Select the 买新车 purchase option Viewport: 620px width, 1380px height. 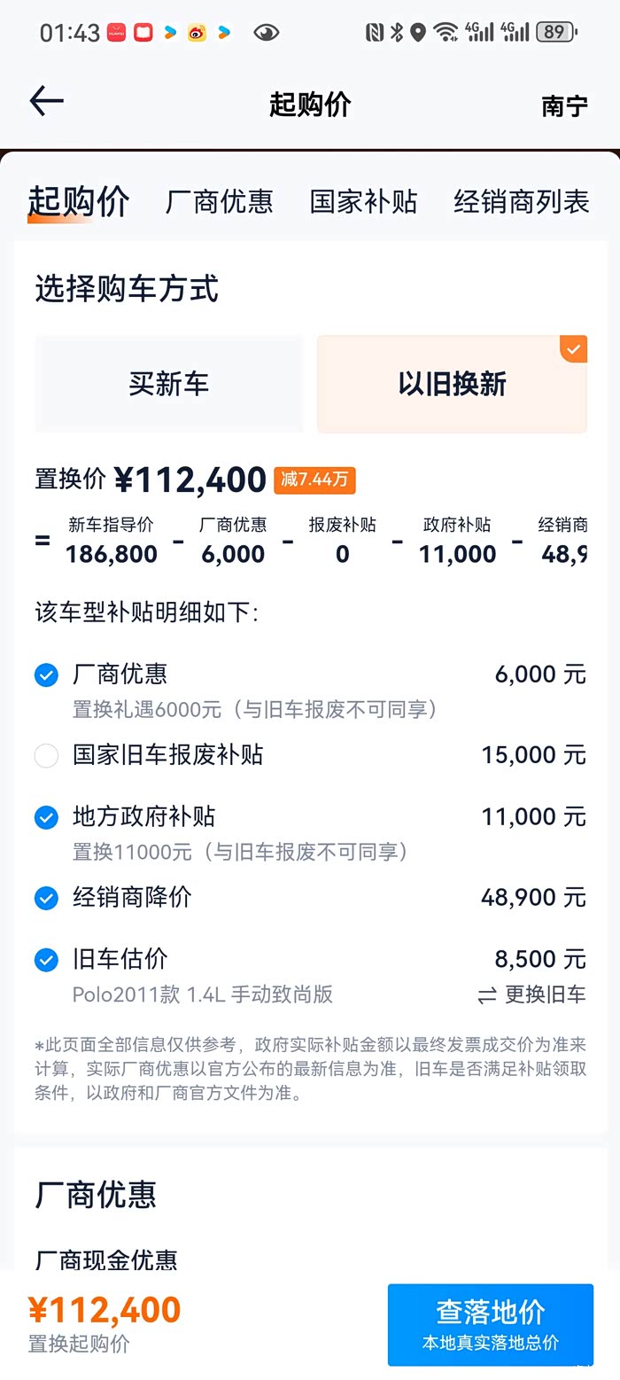coord(169,384)
